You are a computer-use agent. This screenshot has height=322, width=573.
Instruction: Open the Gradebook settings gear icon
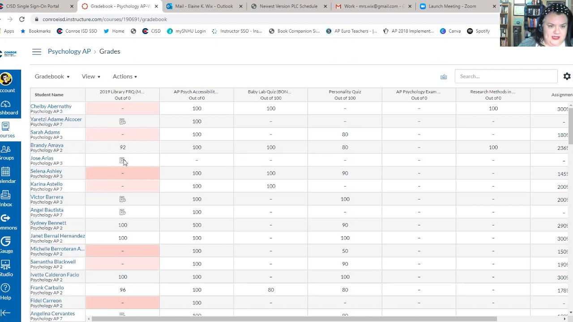point(567,76)
